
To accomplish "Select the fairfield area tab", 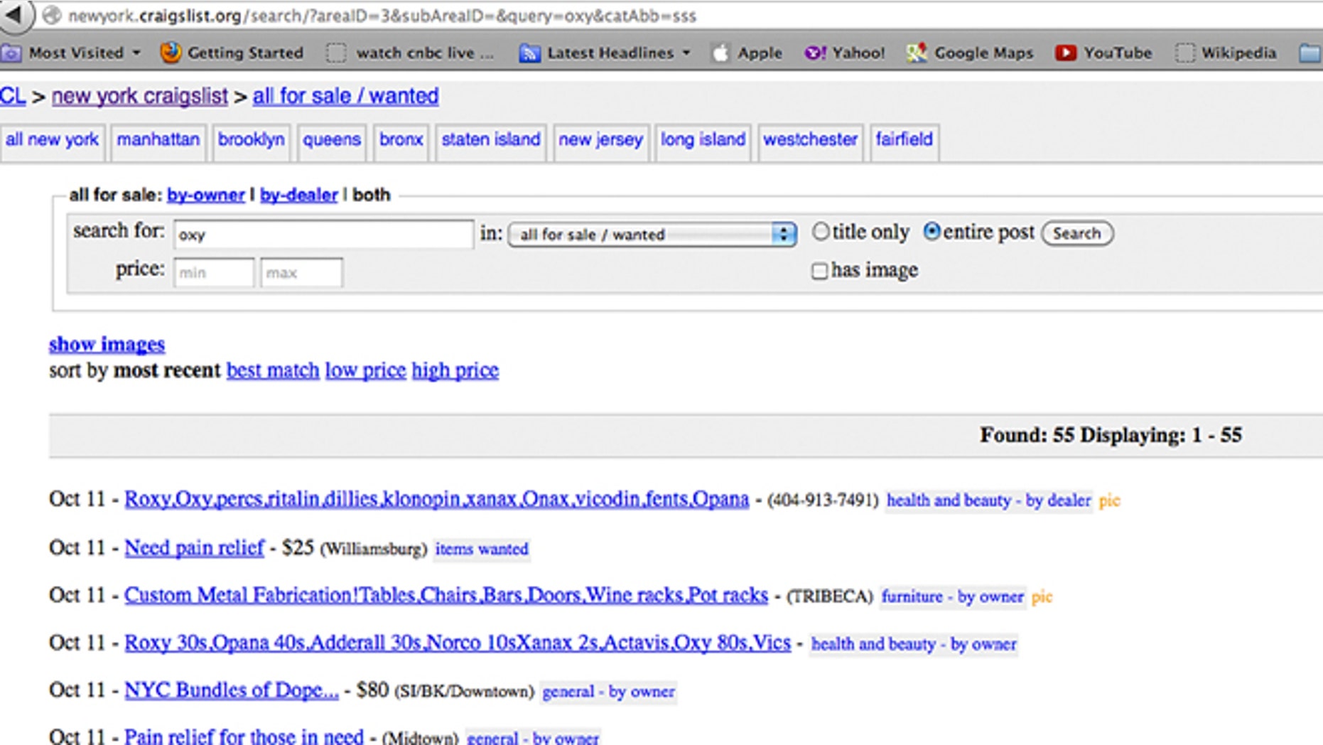I will pyautogui.click(x=904, y=140).
